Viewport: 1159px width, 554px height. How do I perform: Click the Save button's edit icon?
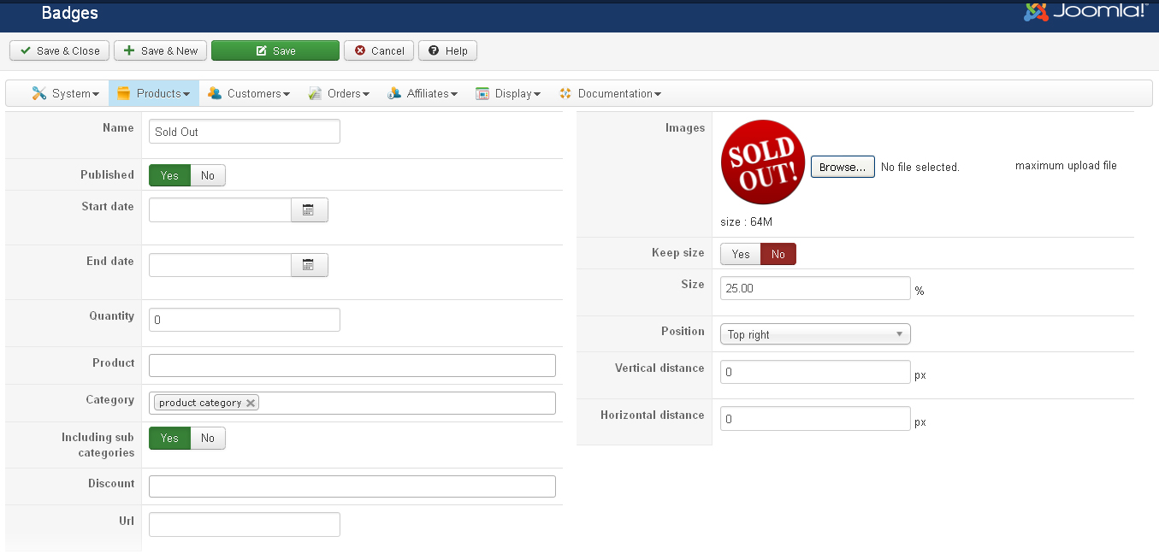tap(262, 50)
